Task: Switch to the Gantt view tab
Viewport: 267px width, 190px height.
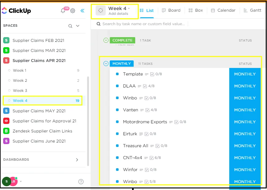Action: coord(252,10)
